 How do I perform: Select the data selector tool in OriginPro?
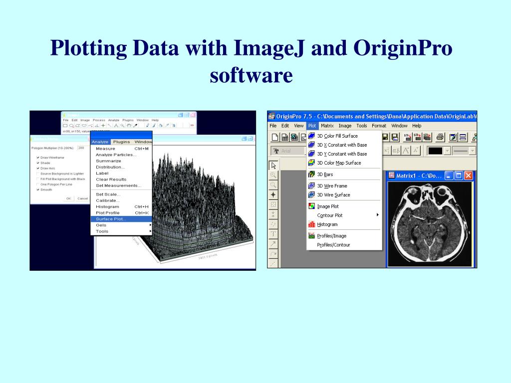(273, 214)
